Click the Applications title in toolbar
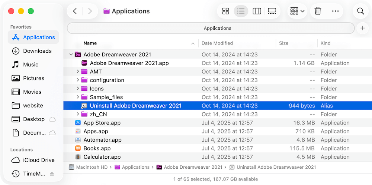 (x=131, y=11)
